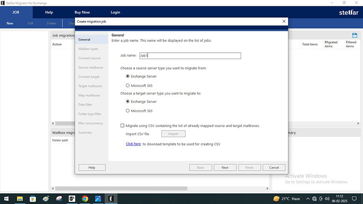Select Exchange Server as source server type

coord(128,76)
